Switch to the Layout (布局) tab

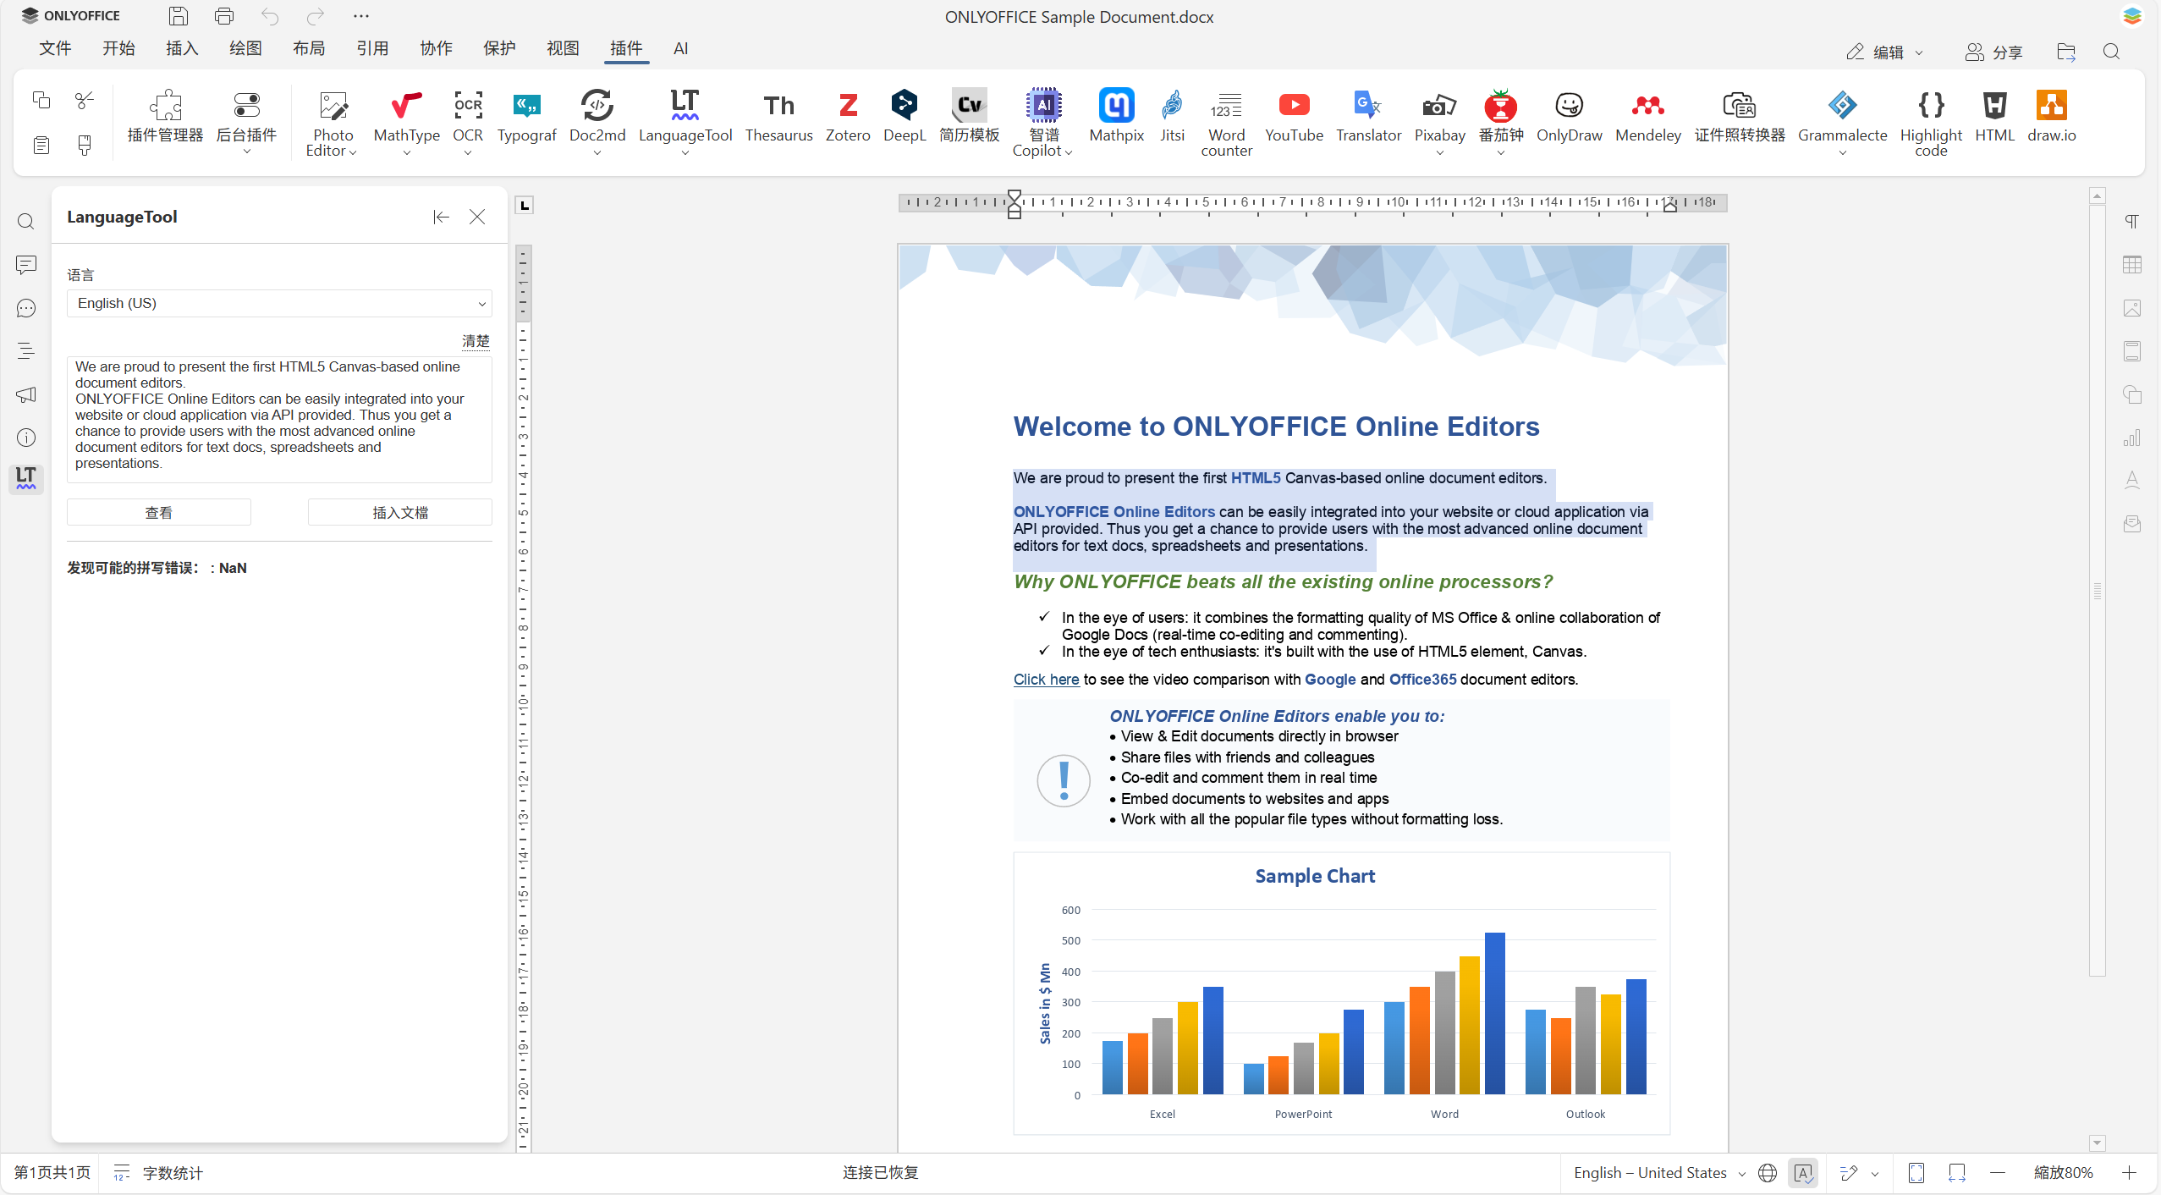pyautogui.click(x=309, y=48)
